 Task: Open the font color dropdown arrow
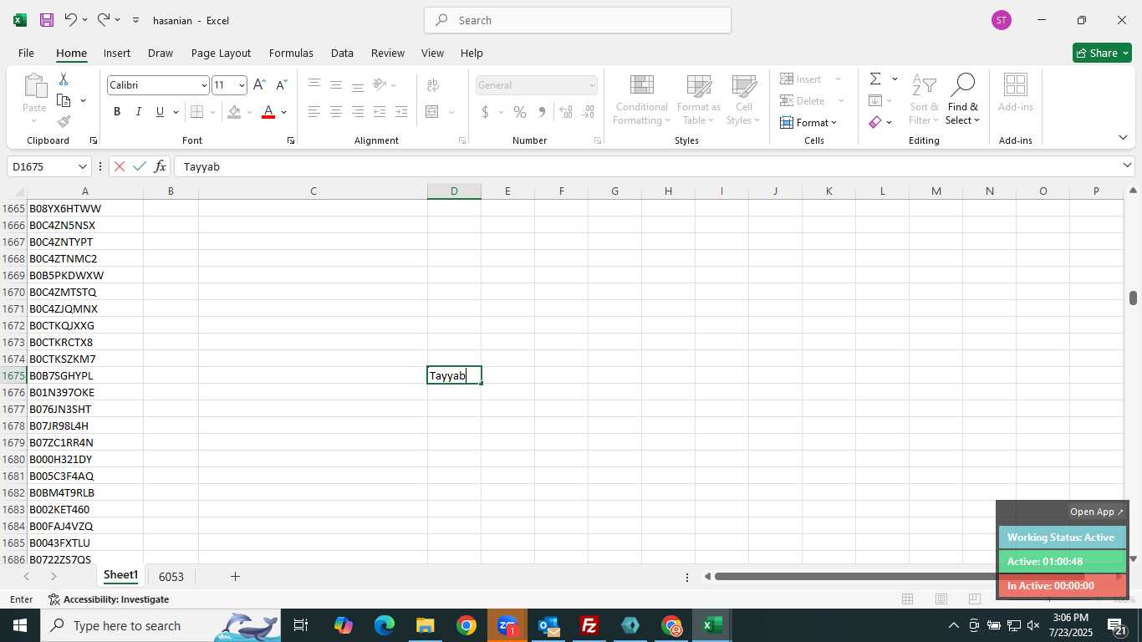click(x=284, y=112)
